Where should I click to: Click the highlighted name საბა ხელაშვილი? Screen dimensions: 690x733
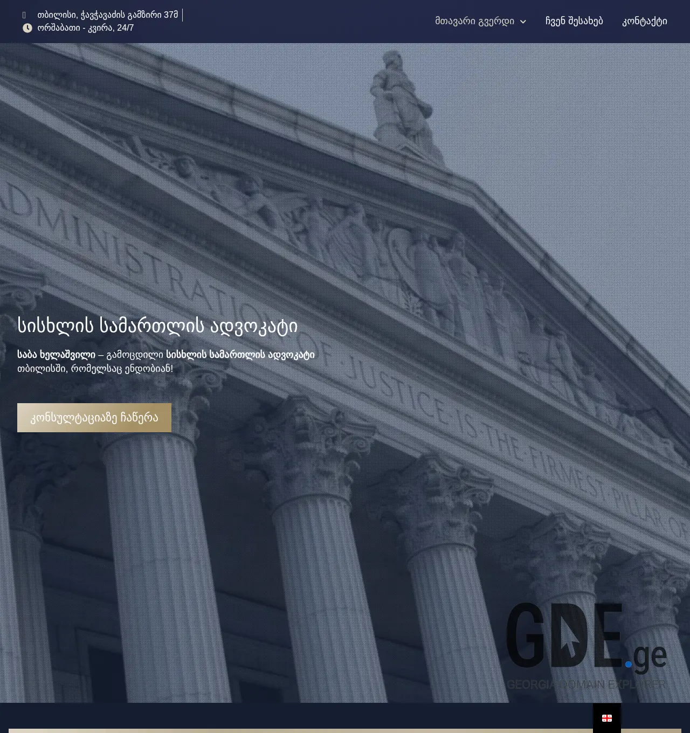point(57,355)
